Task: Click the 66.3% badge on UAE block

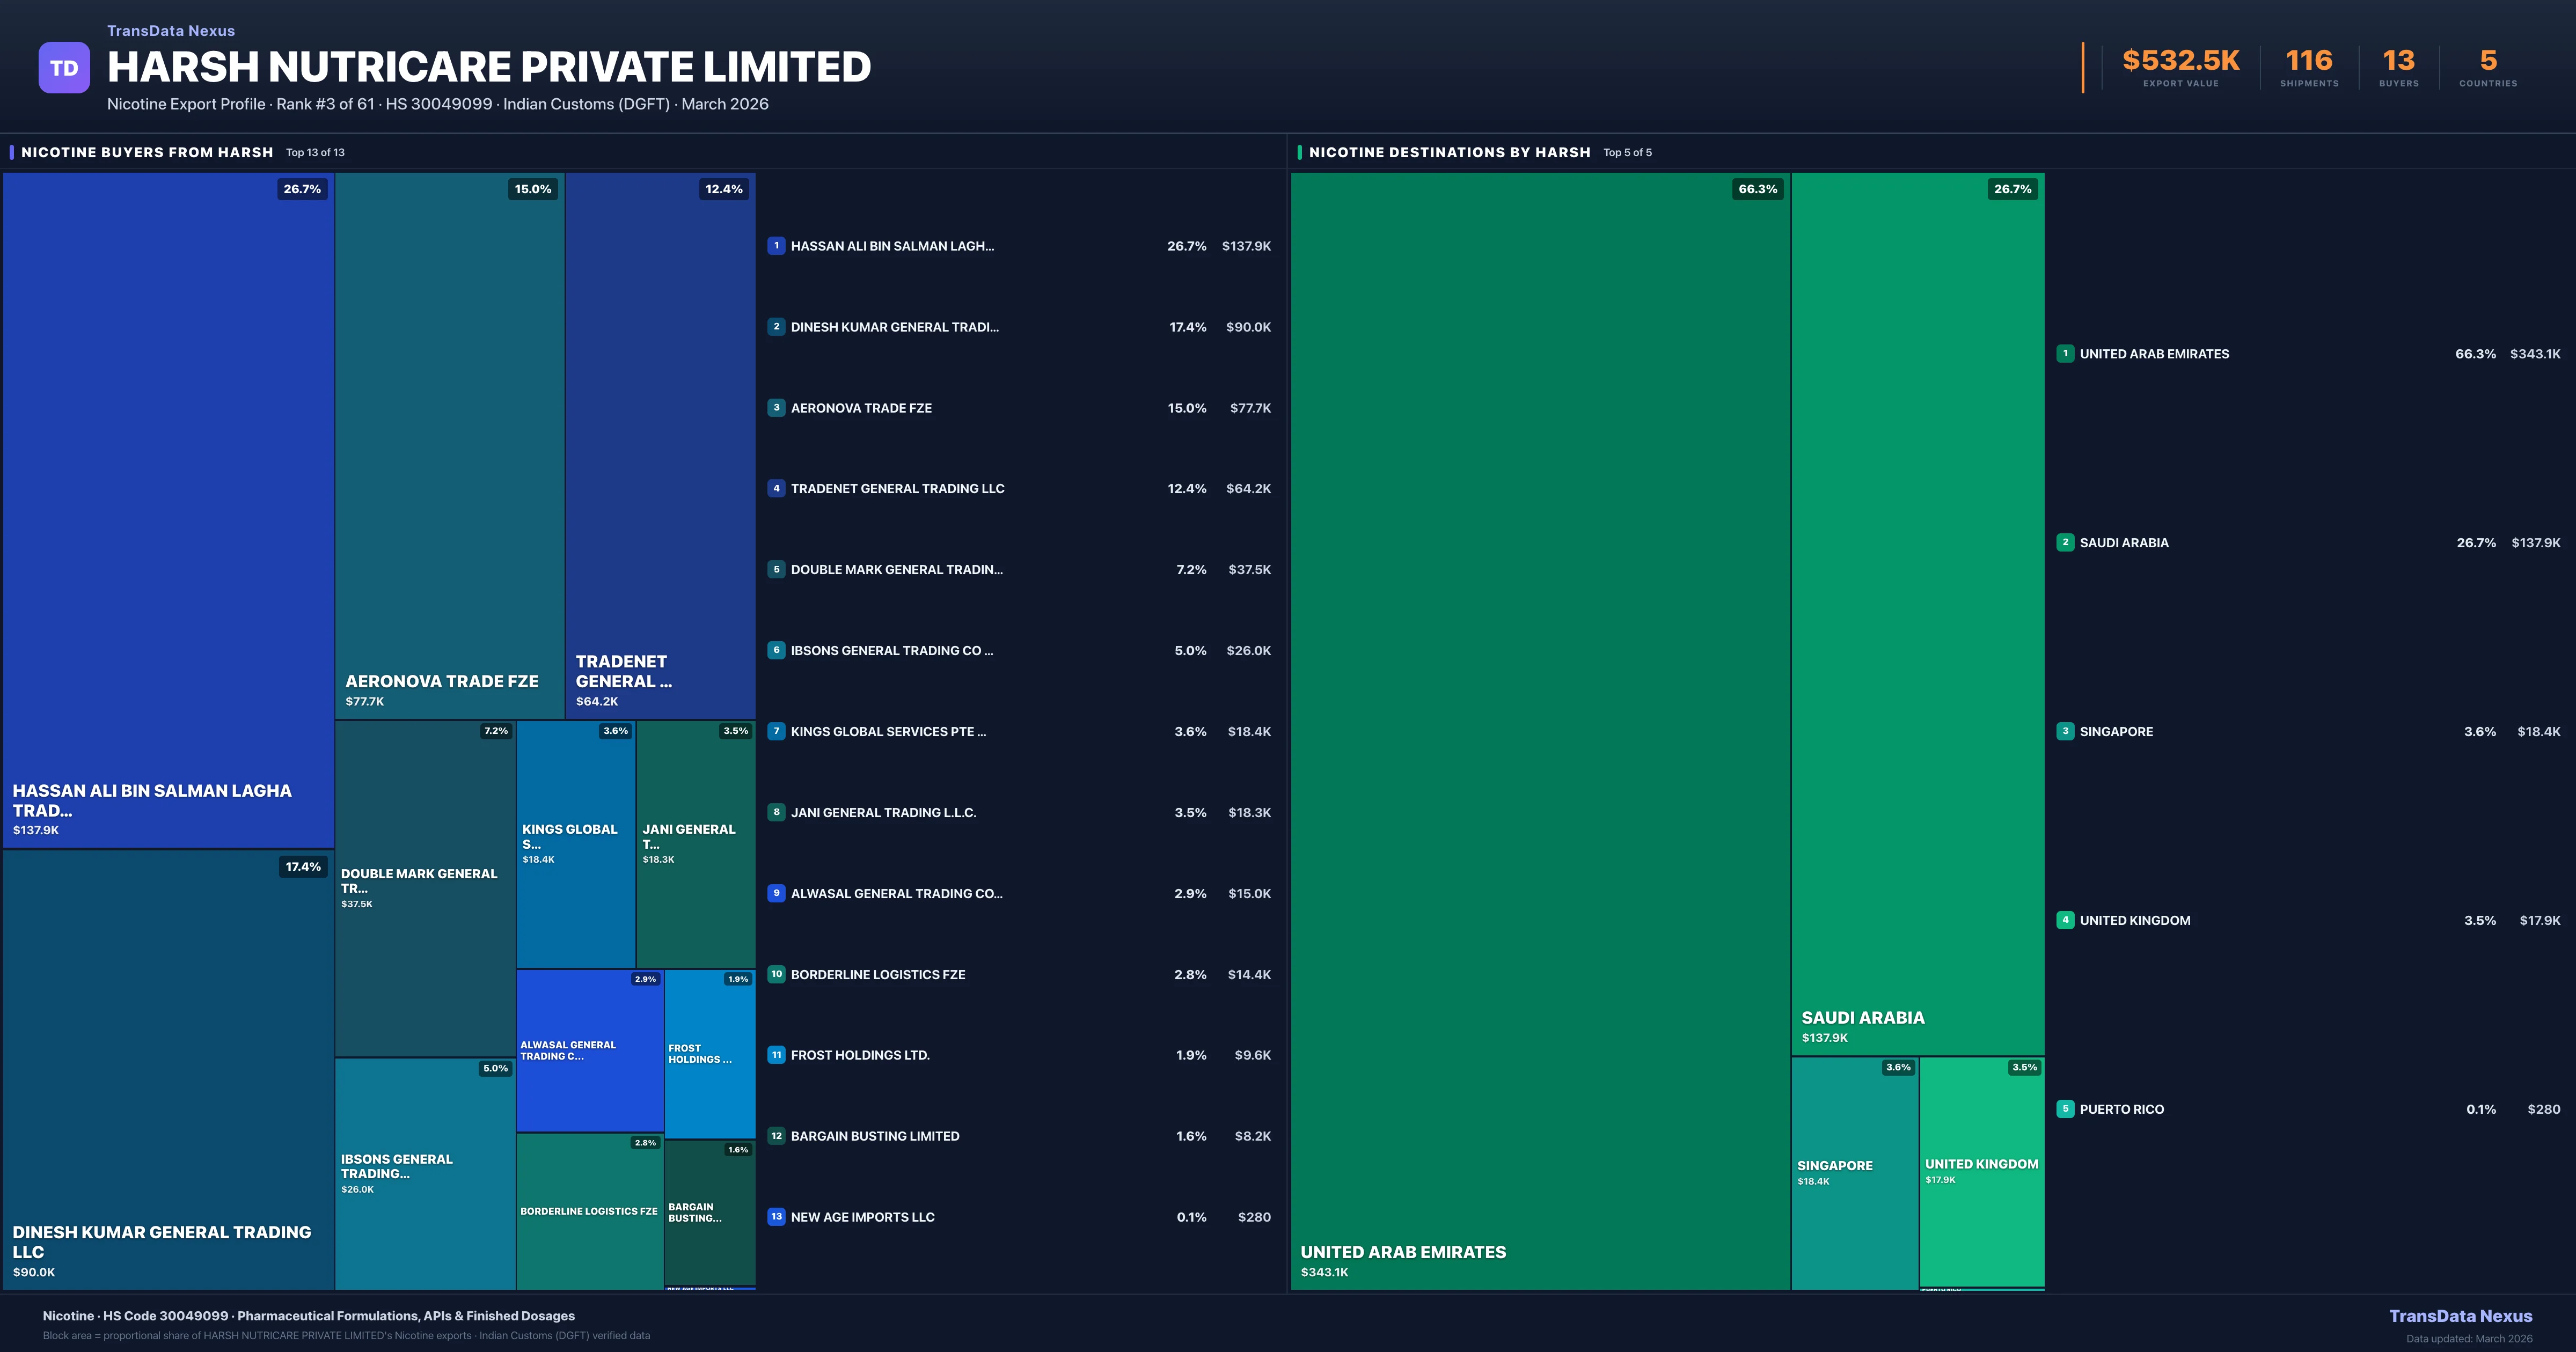Action: tap(1757, 189)
